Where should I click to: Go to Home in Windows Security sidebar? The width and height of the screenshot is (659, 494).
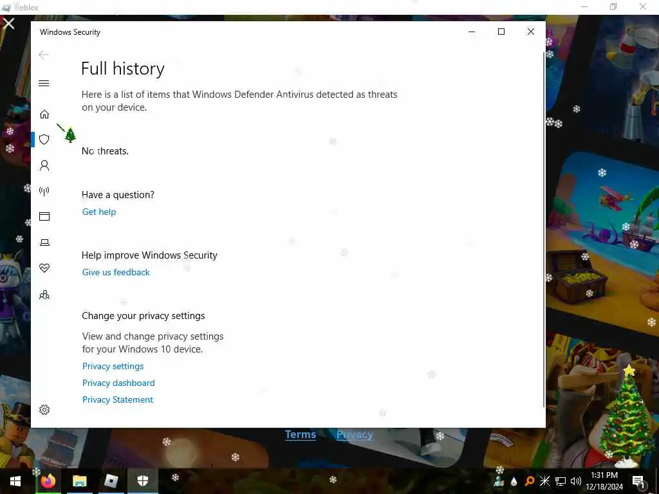click(44, 114)
